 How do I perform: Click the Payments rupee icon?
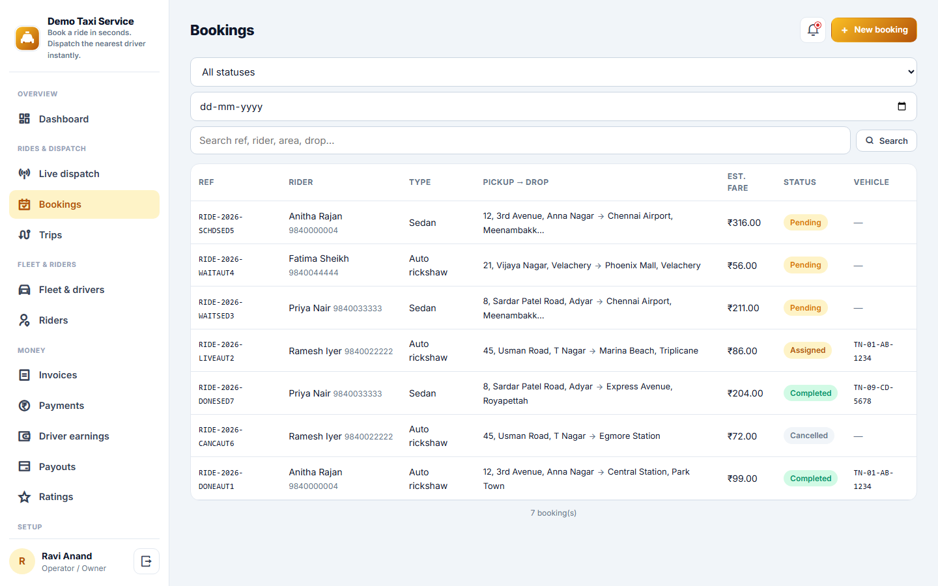[x=25, y=405]
